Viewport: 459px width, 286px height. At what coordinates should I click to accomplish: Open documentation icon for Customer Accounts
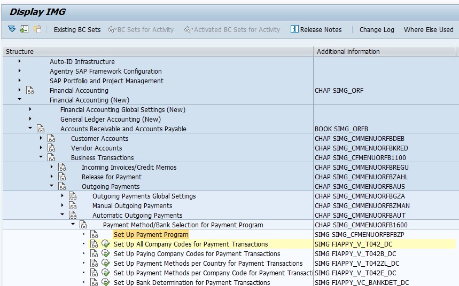(x=51, y=138)
